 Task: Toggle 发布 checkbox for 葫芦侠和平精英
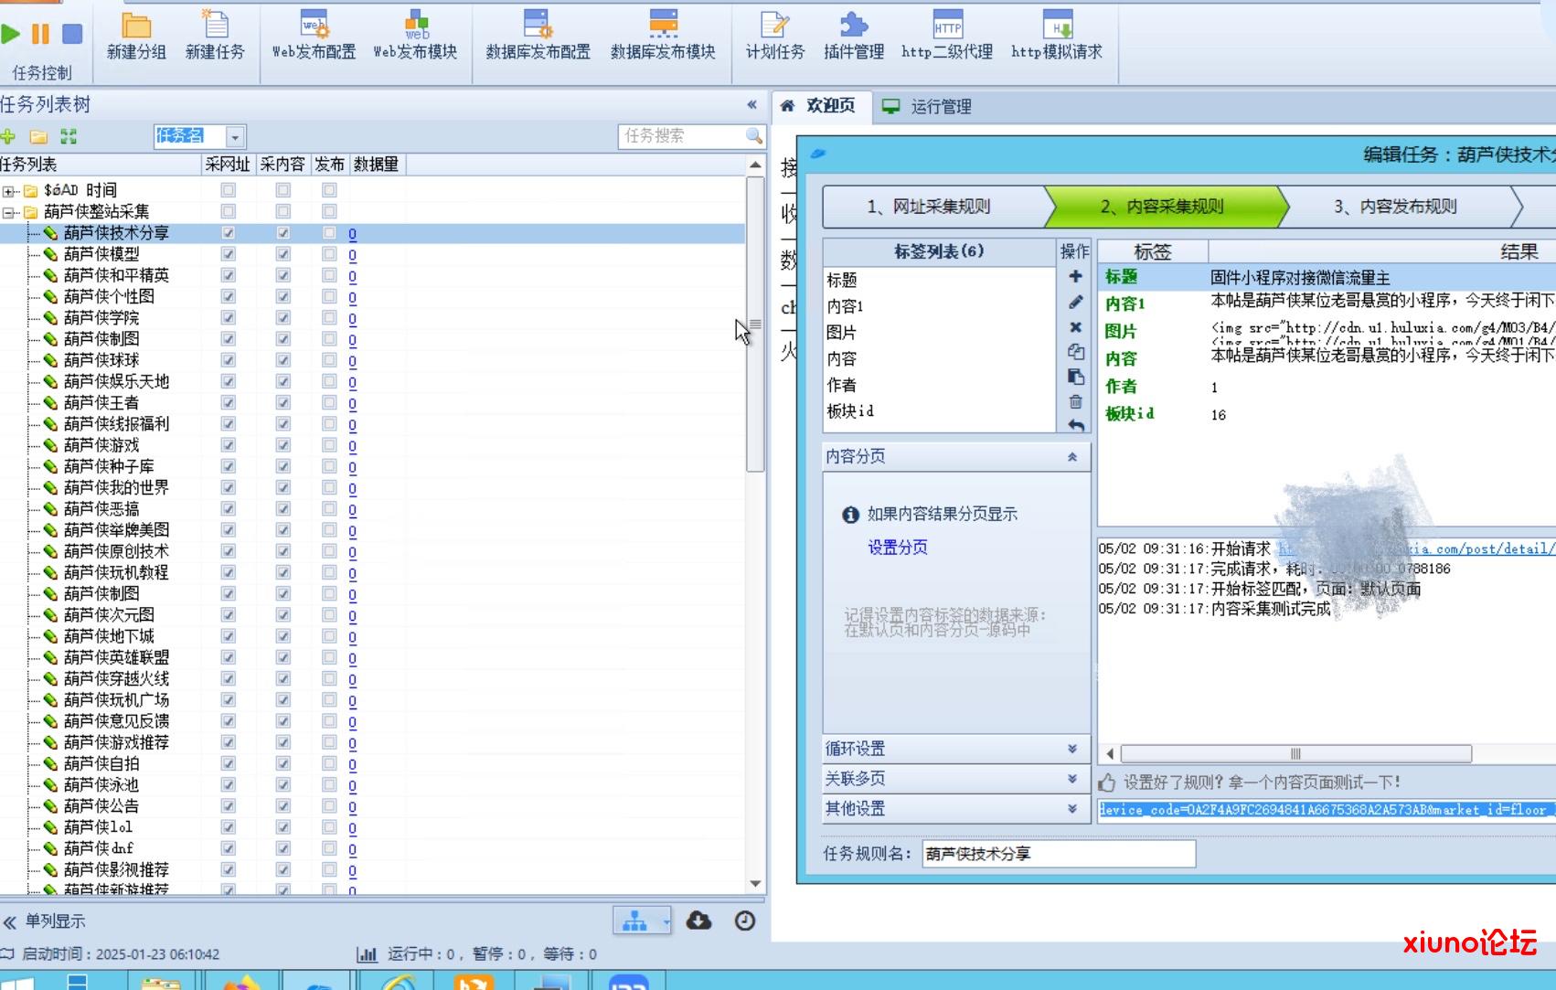[329, 275]
